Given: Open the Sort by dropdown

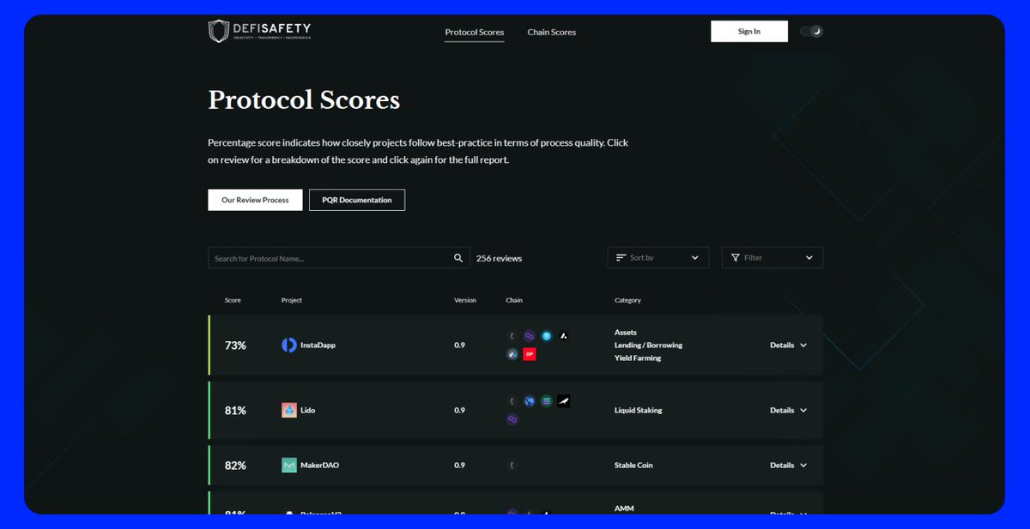Looking at the screenshot, I should (x=658, y=258).
